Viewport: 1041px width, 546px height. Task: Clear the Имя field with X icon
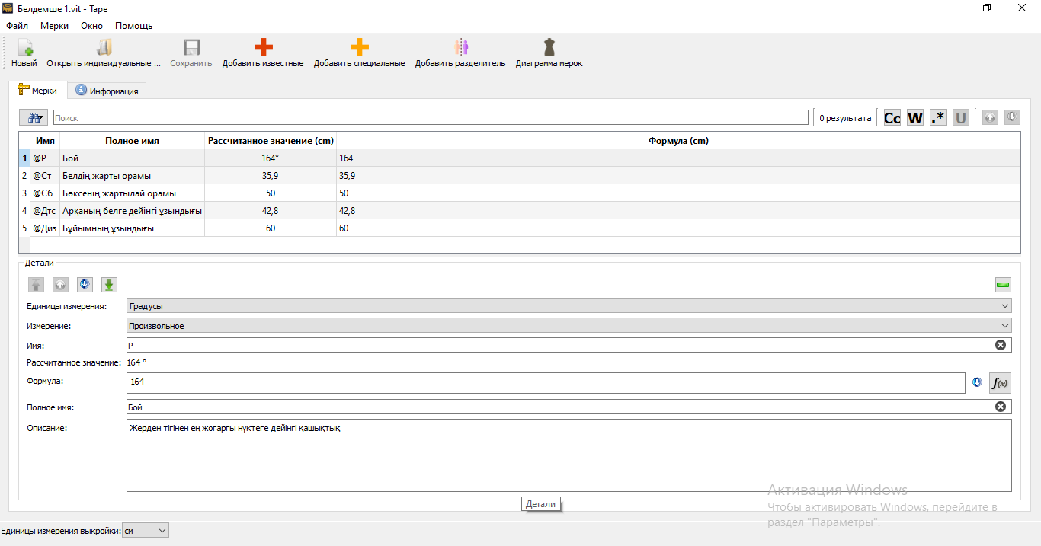point(1001,345)
